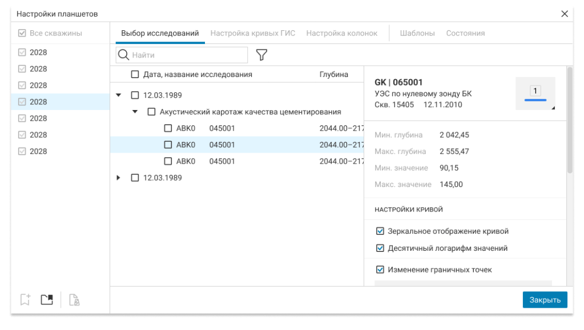584x330 pixels.
Task: Switch to 'Настройка кривых ГИС' tab
Action: point(252,33)
